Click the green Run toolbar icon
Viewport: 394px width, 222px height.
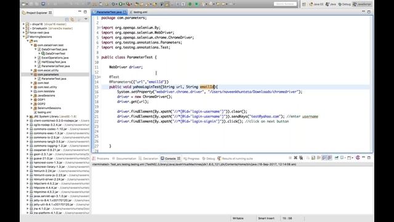(121, 4)
